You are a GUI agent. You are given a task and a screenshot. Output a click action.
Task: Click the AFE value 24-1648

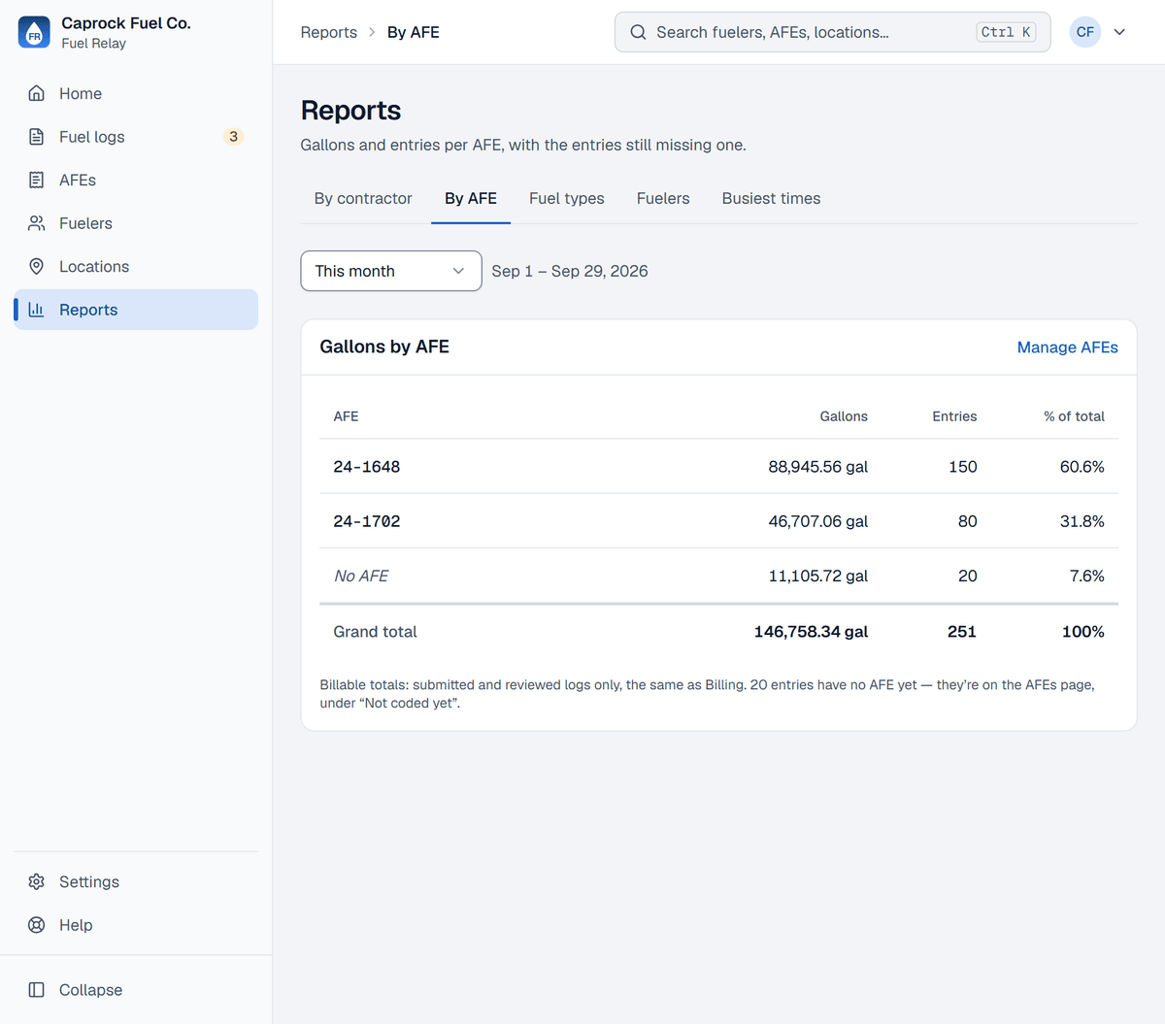click(x=367, y=467)
